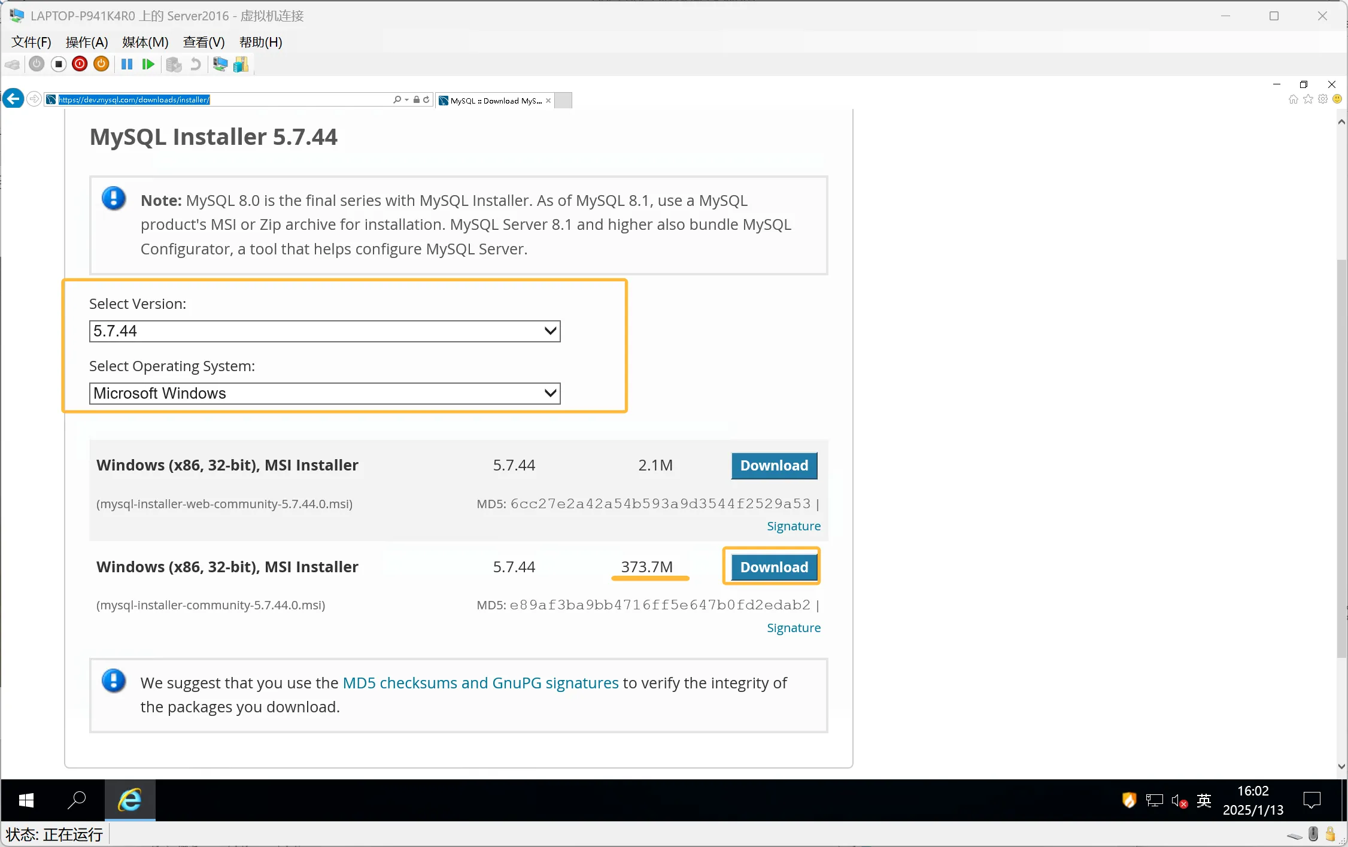This screenshot has width=1348, height=847.
Task: Click the 状态: 正在运行 status text
Action: [x=54, y=834]
